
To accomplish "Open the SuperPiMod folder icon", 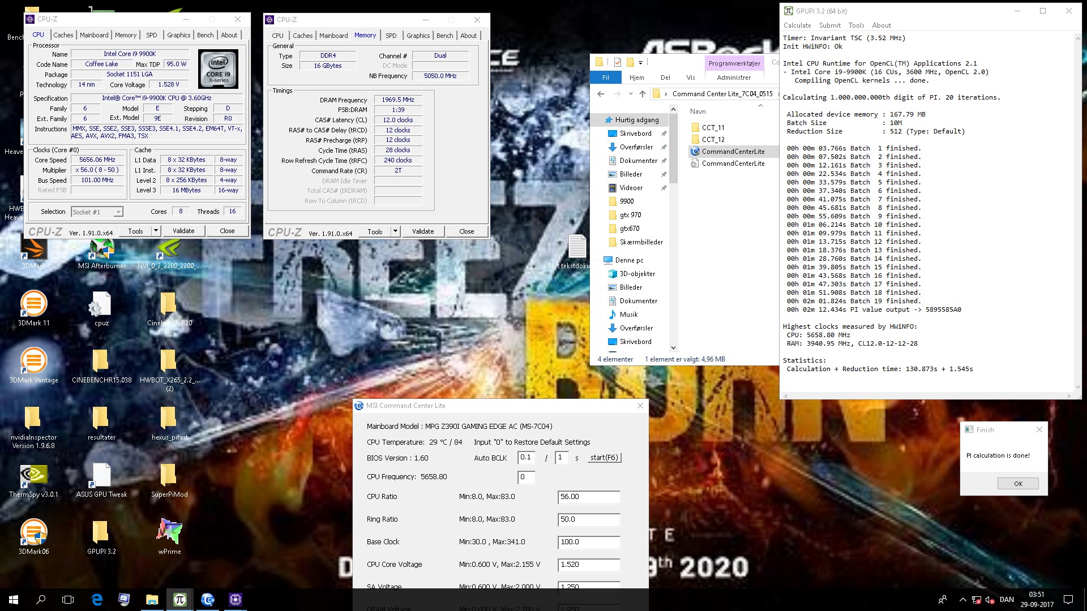I will [x=169, y=480].
